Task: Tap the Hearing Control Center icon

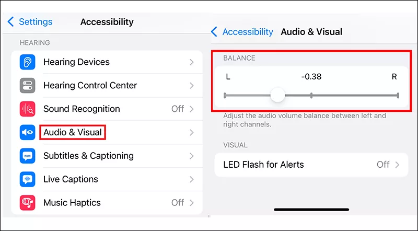Action: 27,86
